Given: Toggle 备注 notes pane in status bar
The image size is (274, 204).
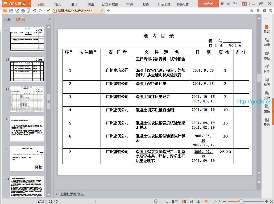Looking at the screenshot, I should [172, 201].
